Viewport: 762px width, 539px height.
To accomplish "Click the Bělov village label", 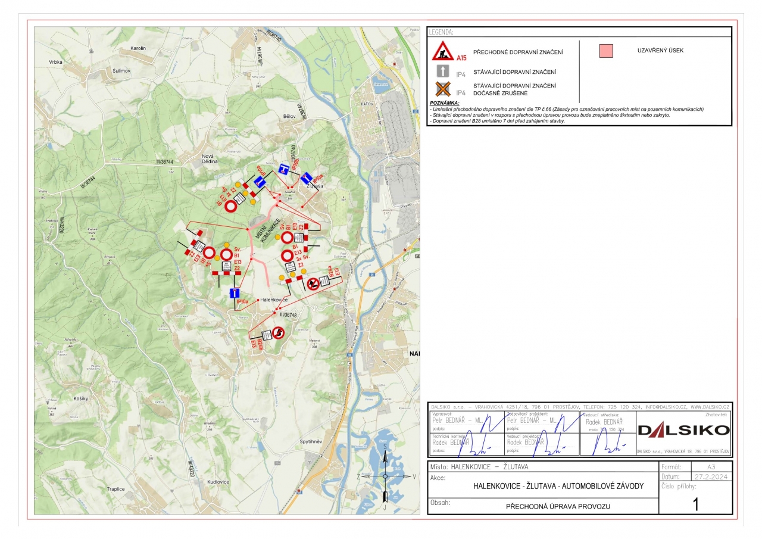I will pos(290,117).
